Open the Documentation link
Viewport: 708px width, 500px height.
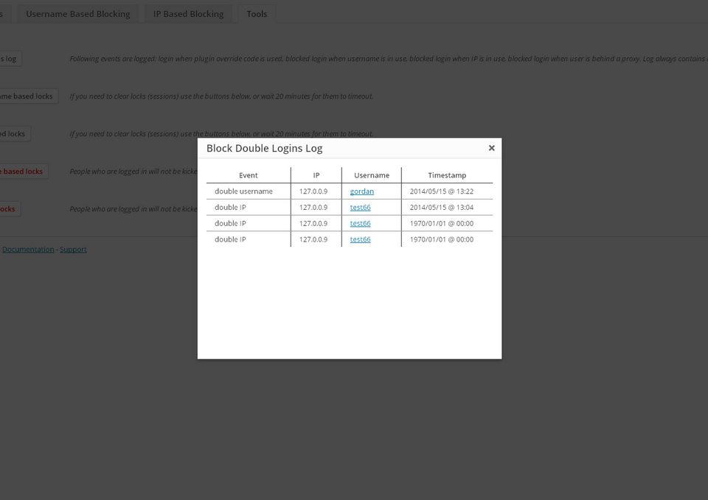[28, 250]
